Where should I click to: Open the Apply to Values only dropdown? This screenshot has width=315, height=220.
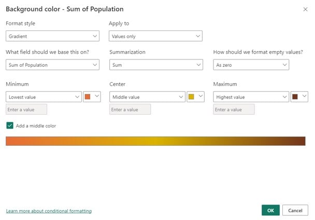(x=155, y=36)
